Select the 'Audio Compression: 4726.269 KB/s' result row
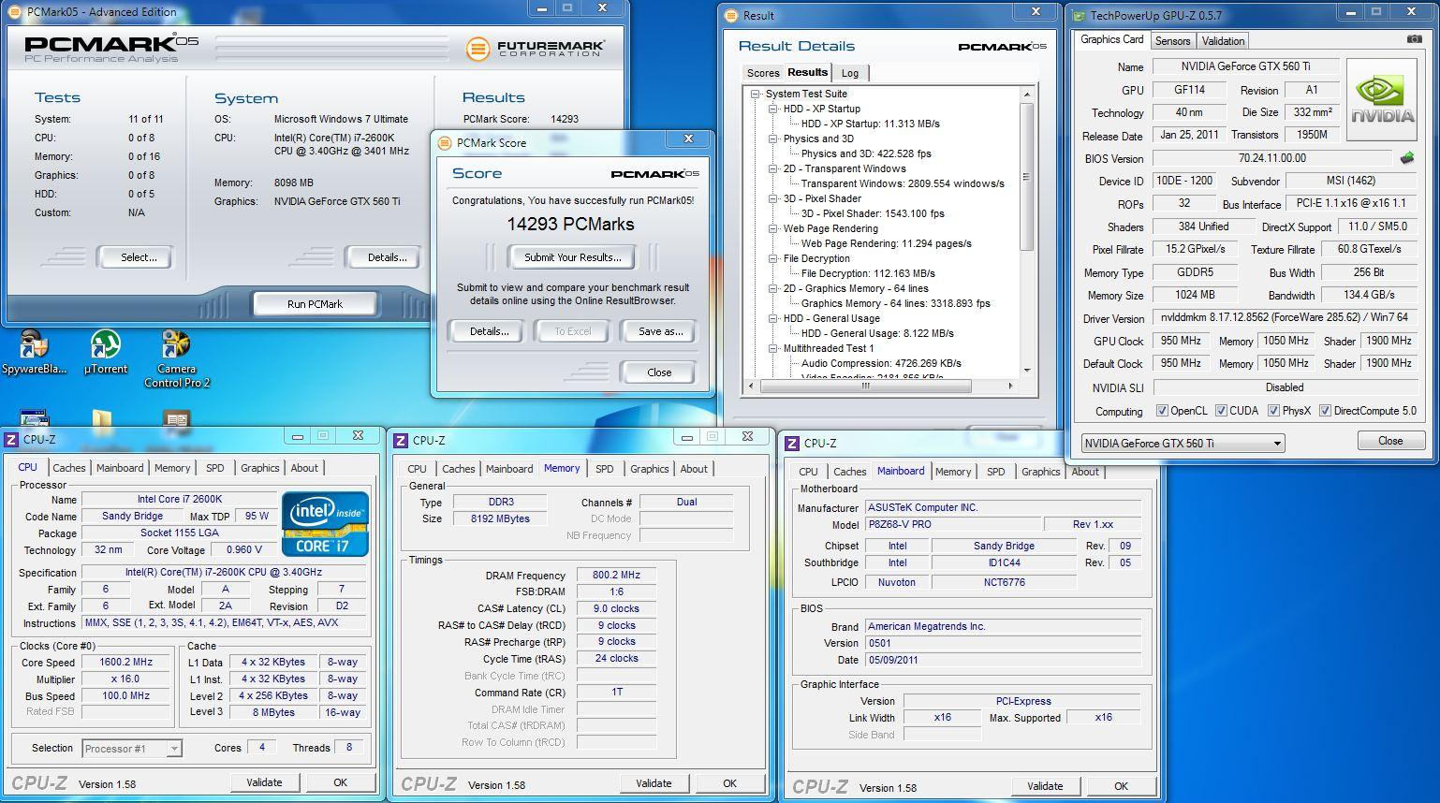The width and height of the screenshot is (1440, 803). point(881,363)
